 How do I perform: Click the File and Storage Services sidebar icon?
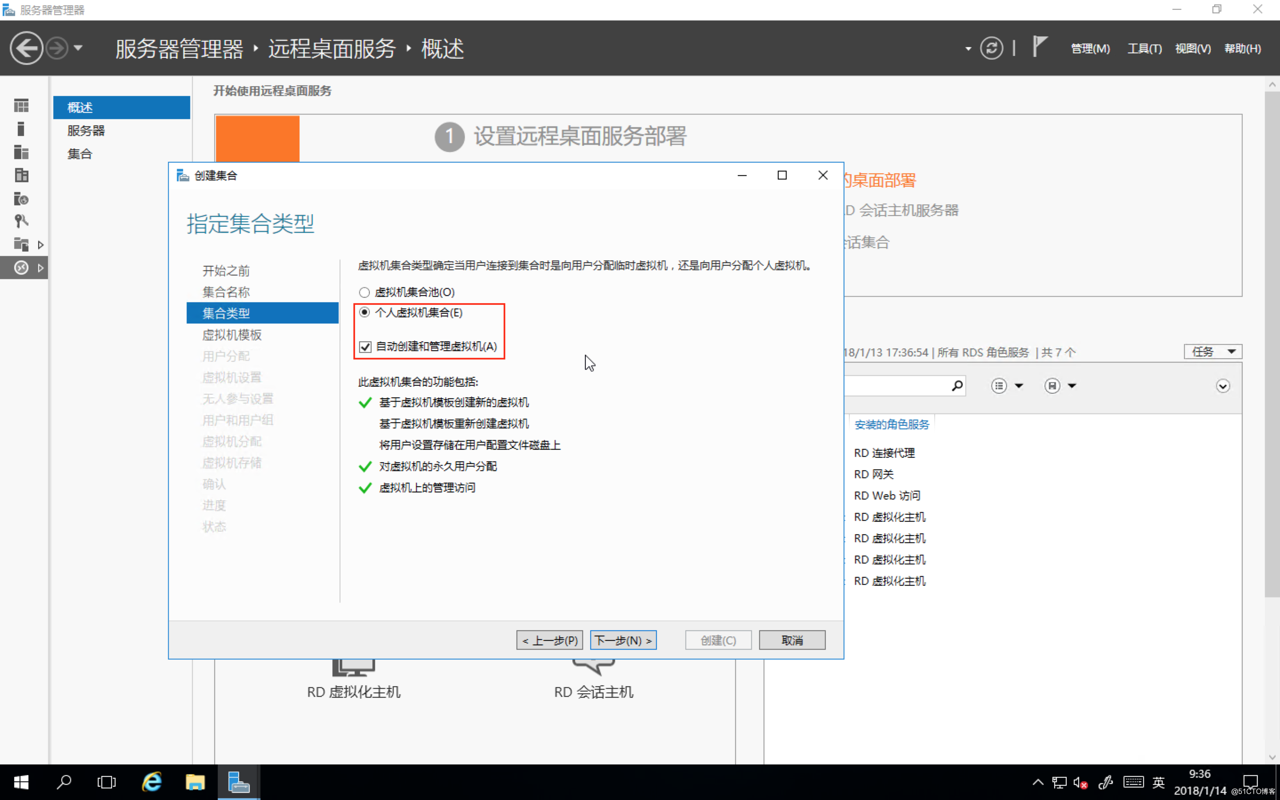click(x=21, y=244)
